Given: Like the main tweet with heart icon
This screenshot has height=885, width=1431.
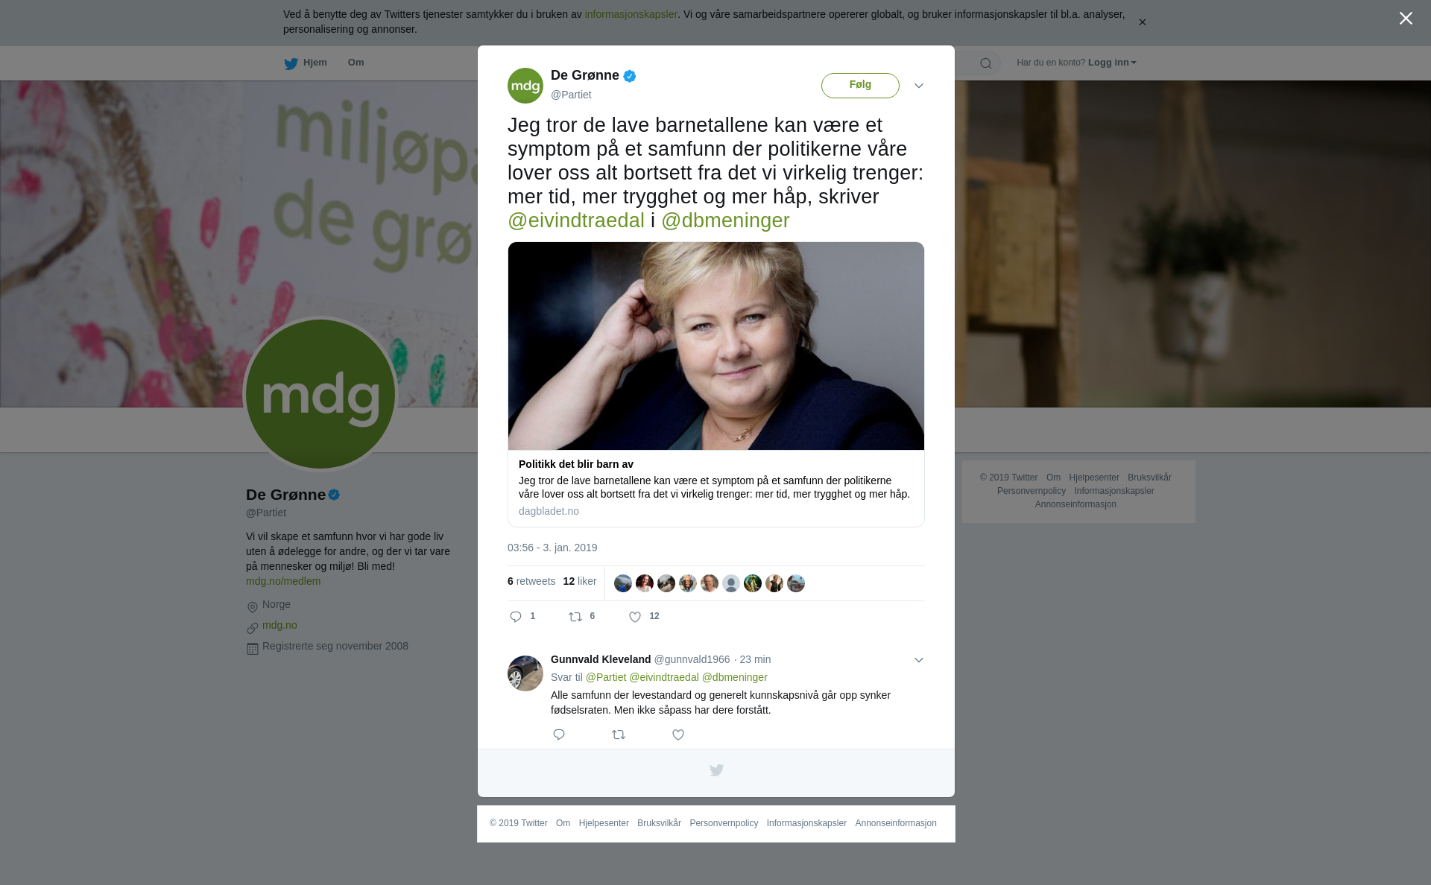Looking at the screenshot, I should [635, 617].
